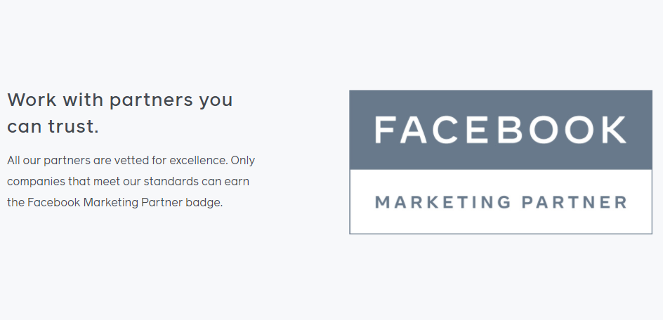Click the letter K in FACEBOOK wordmark
Image resolution: width=663 pixels, height=320 pixels.
(x=615, y=130)
